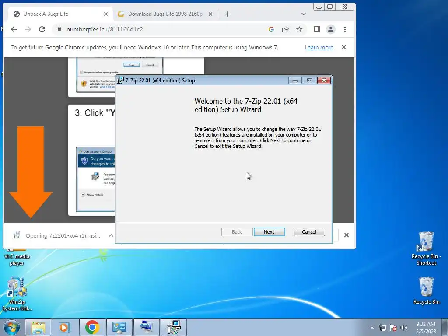The image size is (448, 336).
Task: Dismiss the Chrome update notice bar
Action: pyautogui.click(x=344, y=47)
